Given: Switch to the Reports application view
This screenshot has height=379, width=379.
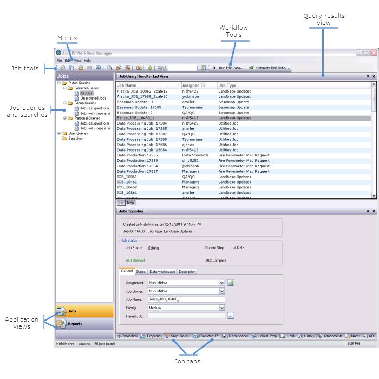Looking at the screenshot, I should (x=84, y=324).
